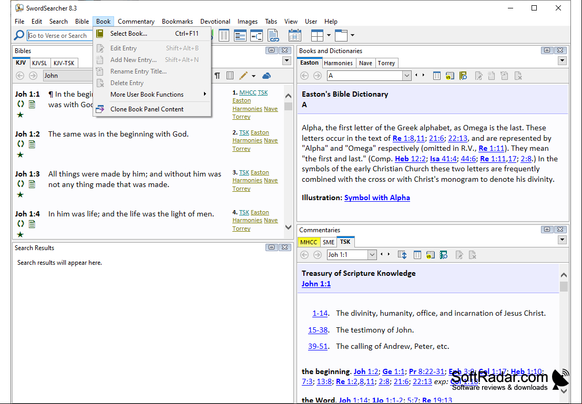Screen dimensions: 582x404
Task: Switch to the Harmonies book tab
Action: pyautogui.click(x=338, y=63)
